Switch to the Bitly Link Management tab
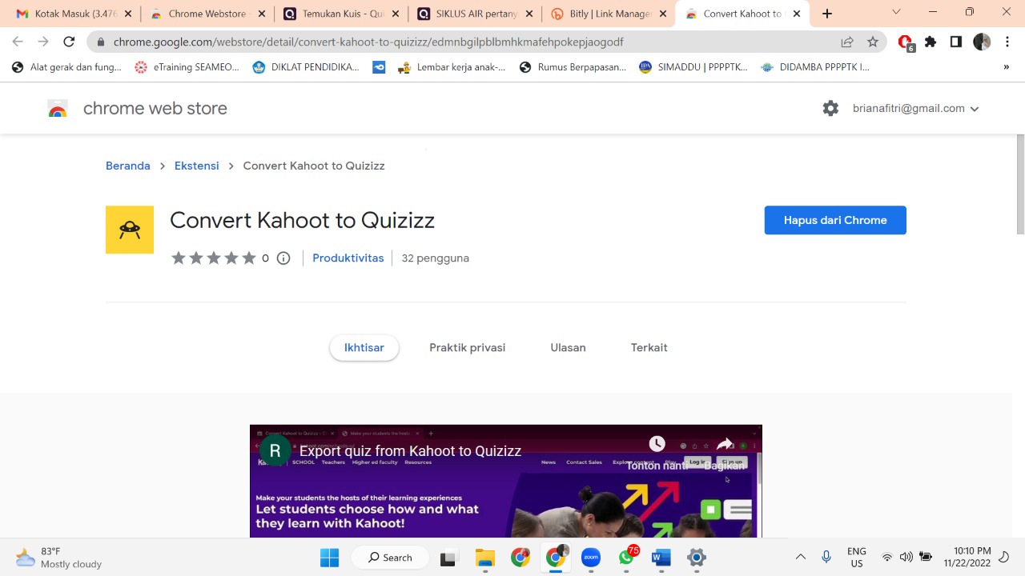Viewport: 1025px width, 576px height. (x=608, y=14)
